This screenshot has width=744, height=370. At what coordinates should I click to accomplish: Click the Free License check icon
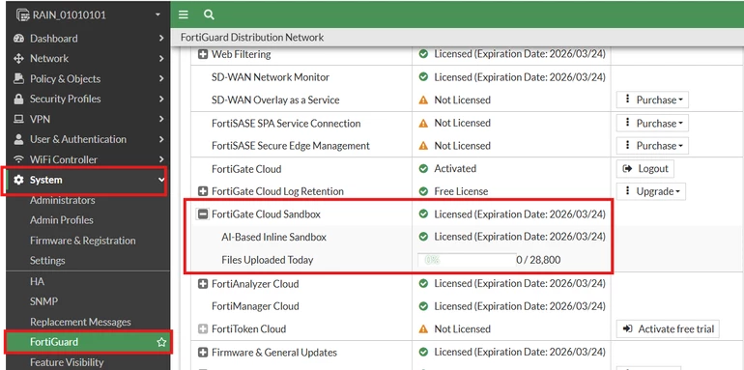424,191
